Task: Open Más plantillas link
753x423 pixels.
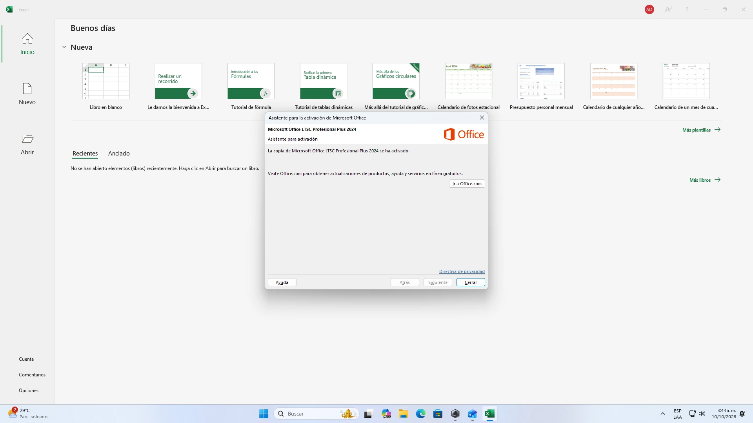Action: (x=701, y=130)
